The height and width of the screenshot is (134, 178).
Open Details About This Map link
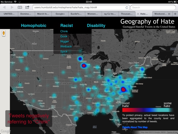coord(135,127)
